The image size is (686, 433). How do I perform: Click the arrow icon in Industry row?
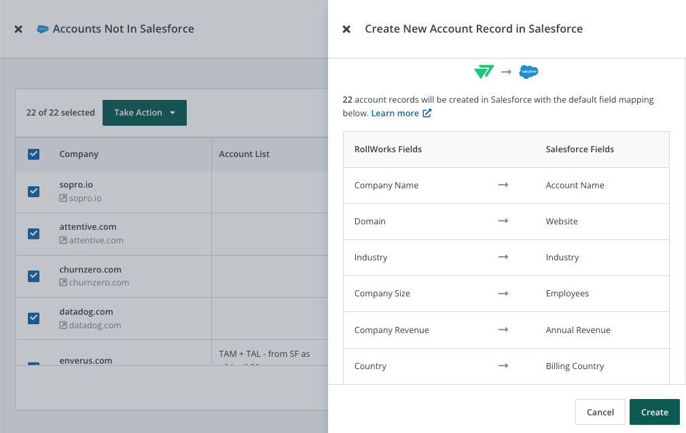pos(503,257)
